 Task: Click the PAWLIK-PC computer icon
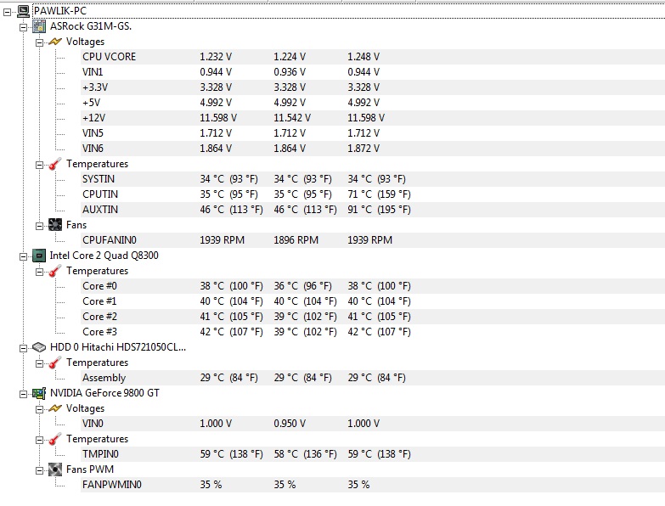(x=23, y=11)
